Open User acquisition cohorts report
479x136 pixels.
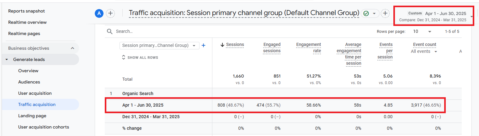44,127
